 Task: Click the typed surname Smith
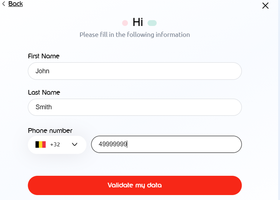pyautogui.click(x=43, y=107)
